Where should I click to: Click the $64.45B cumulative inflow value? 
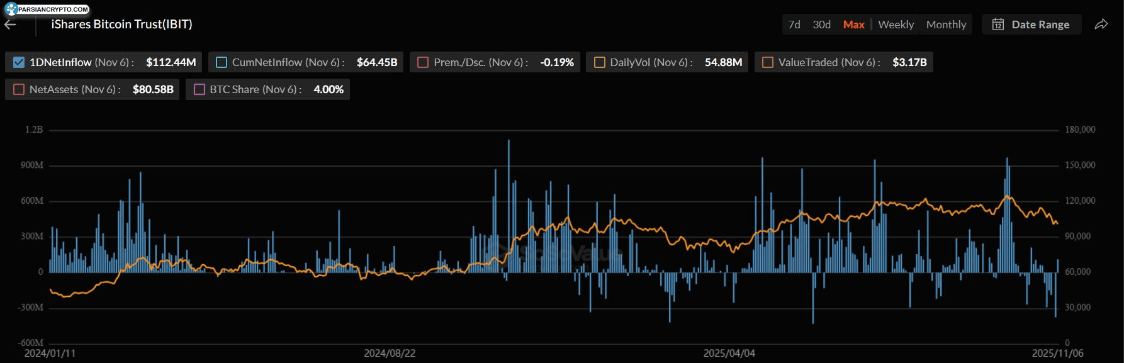pyautogui.click(x=377, y=62)
